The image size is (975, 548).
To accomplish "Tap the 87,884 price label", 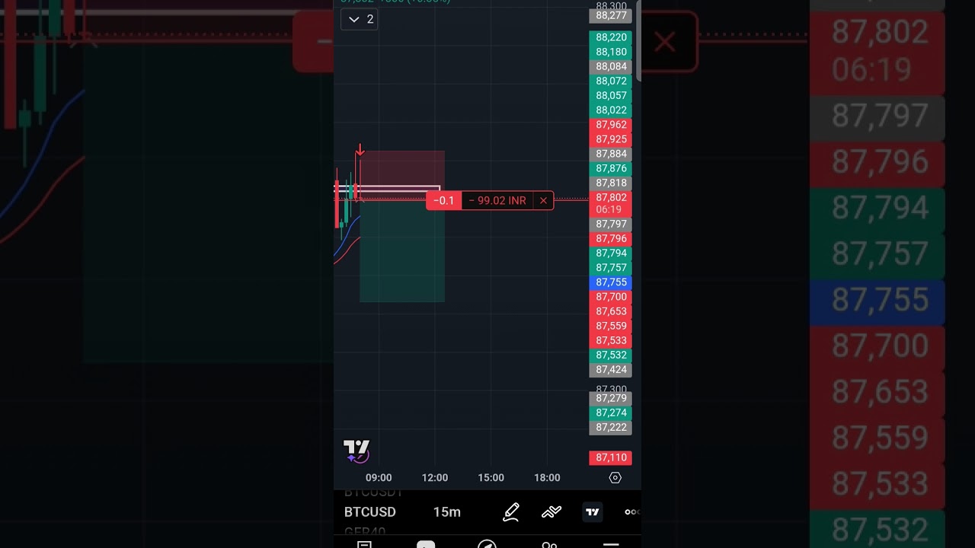I will [x=611, y=154].
